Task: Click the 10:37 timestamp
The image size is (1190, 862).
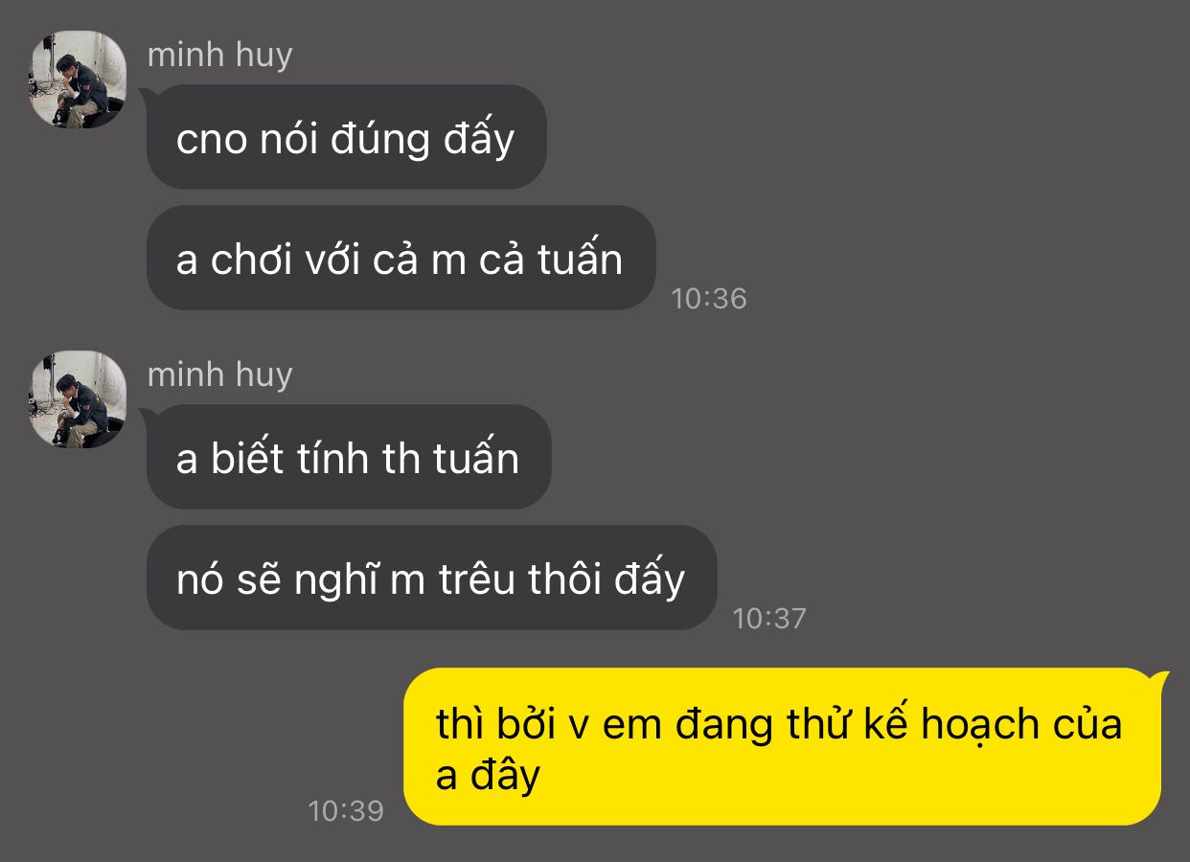Action: point(769,619)
